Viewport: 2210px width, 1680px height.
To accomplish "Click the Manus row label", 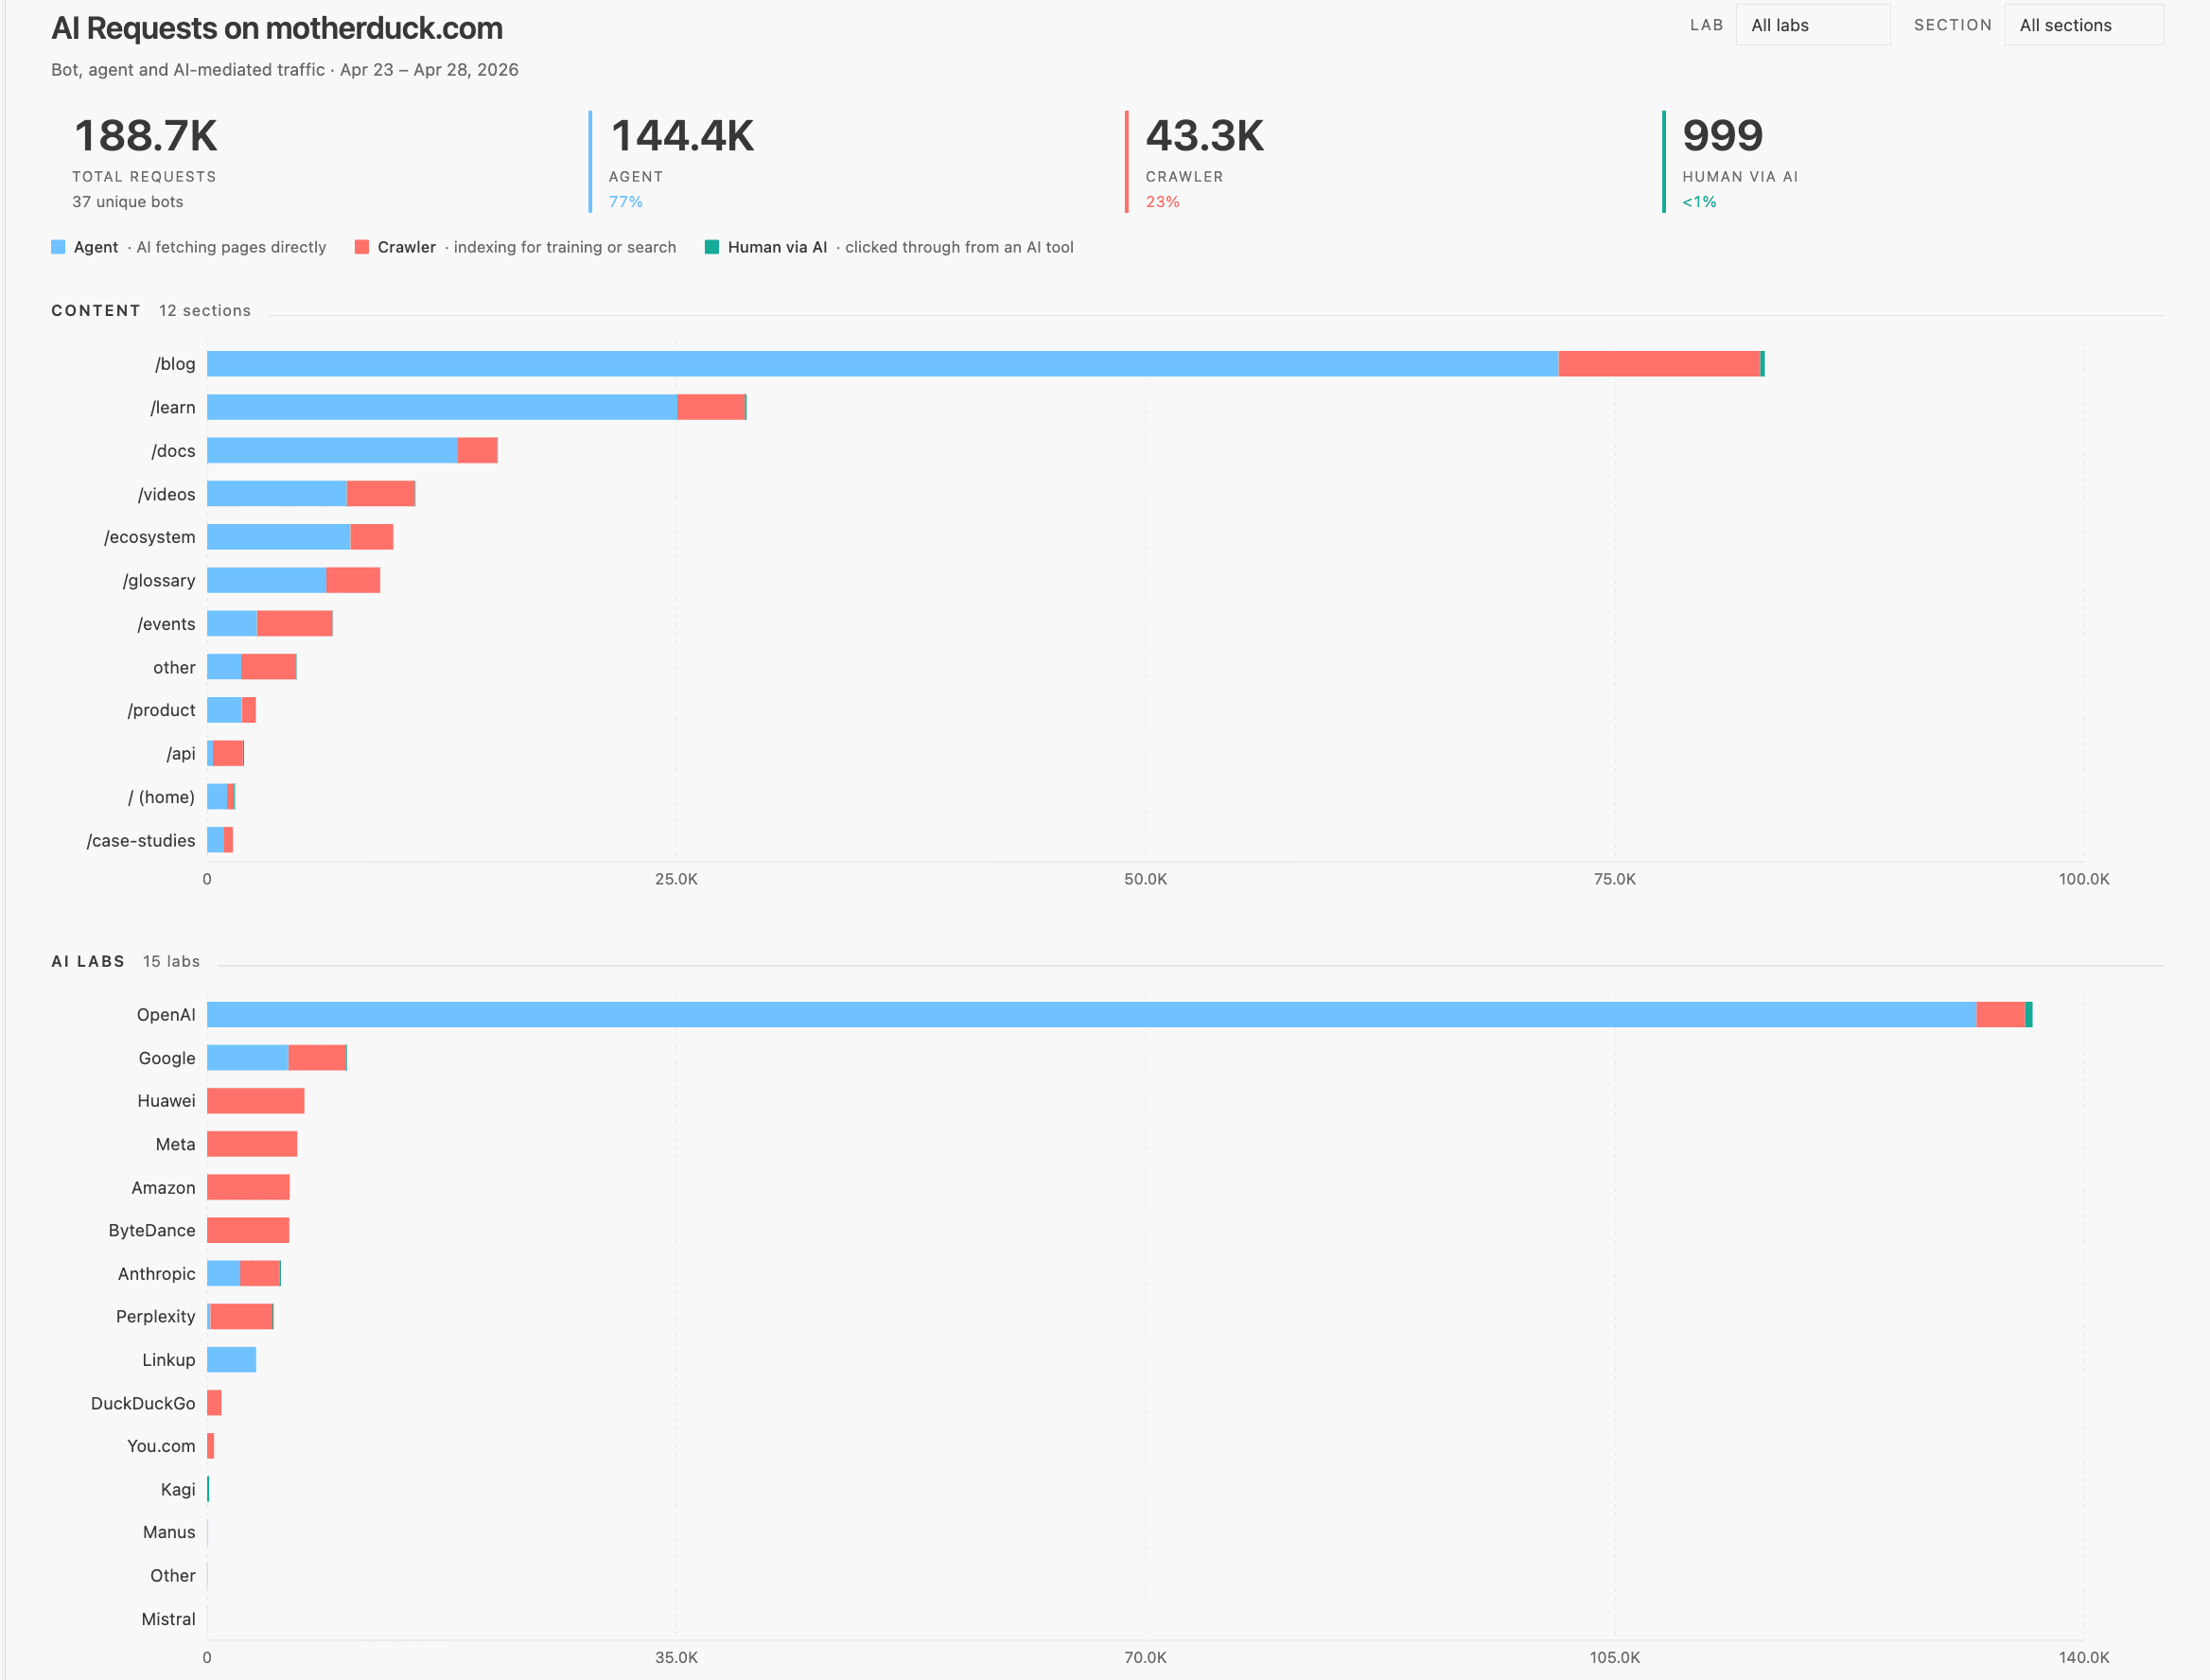I will click(169, 1533).
